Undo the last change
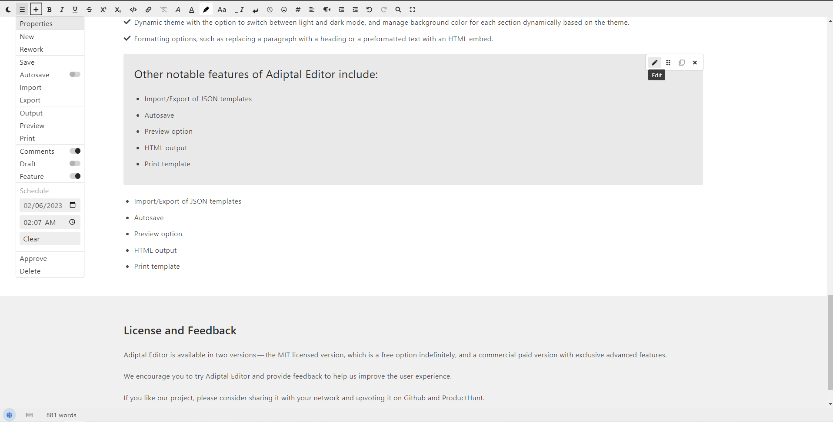Viewport: 833px width, 422px height. [369, 9]
